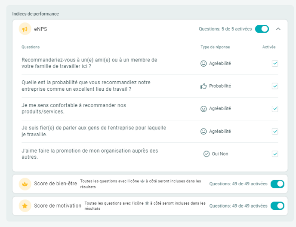Click the smiley icon beside the family recommendation question
Image resolution: width=296 pixels, height=227 pixels.
tap(203, 64)
